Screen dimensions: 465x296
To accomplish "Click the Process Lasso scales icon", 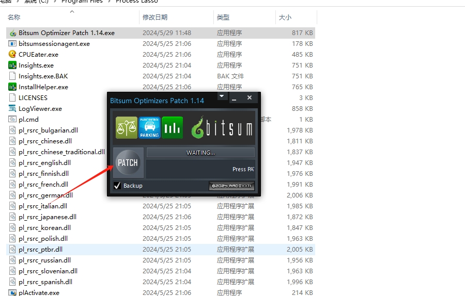I will coord(127,127).
